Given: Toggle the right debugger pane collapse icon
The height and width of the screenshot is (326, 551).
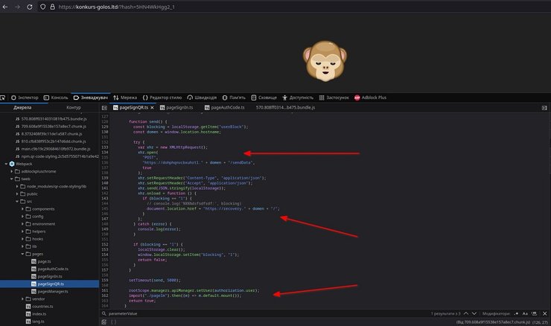Looking at the screenshot, I should (544, 108).
